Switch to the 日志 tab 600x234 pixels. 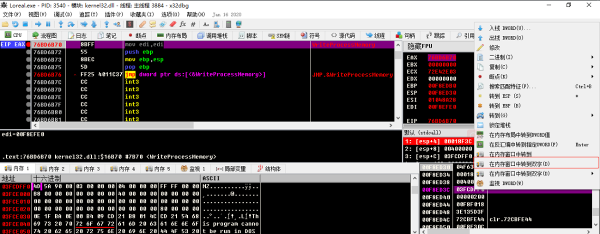(76, 35)
